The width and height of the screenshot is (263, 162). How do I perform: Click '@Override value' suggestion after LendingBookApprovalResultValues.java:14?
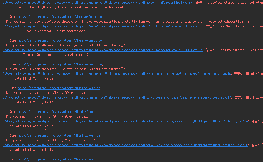coord(51,140)
